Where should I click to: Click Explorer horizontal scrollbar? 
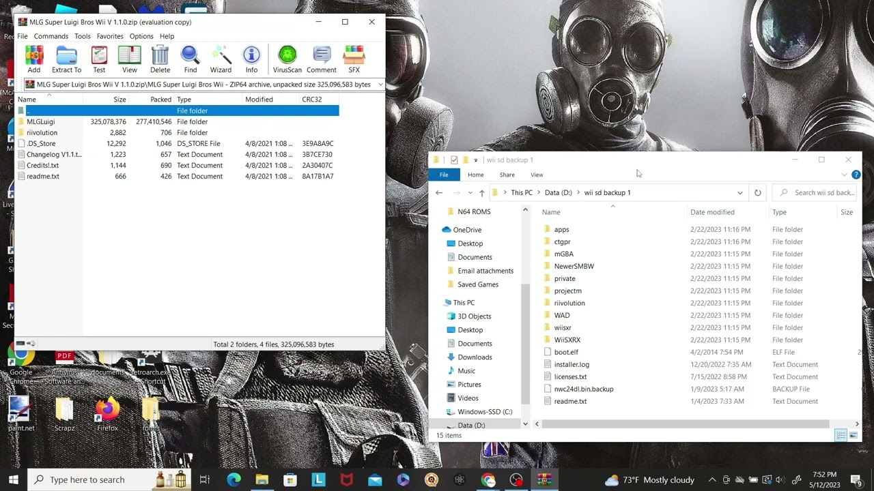[x=686, y=424]
